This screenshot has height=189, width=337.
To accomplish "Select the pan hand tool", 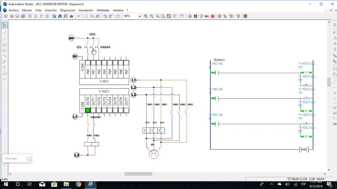I will (182, 16).
